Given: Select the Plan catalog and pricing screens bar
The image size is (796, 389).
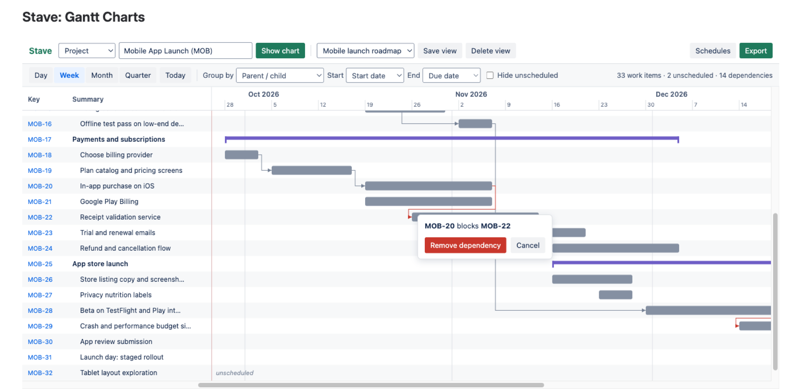Looking at the screenshot, I should click(x=311, y=170).
